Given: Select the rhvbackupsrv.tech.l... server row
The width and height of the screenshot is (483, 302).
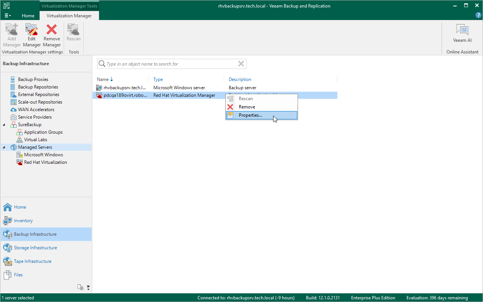Looking at the screenshot, I should tap(215, 88).
